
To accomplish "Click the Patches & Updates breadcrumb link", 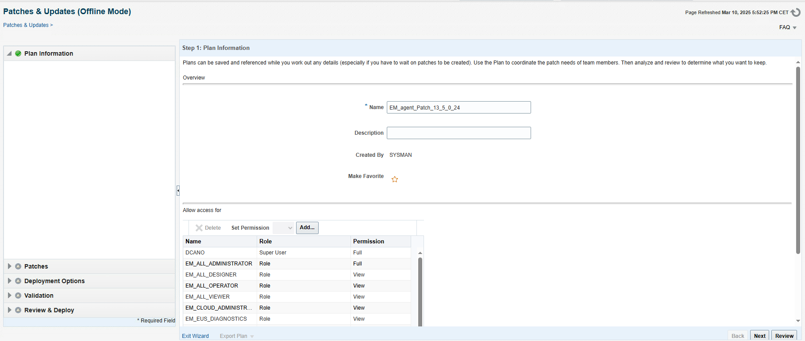I will tap(26, 25).
